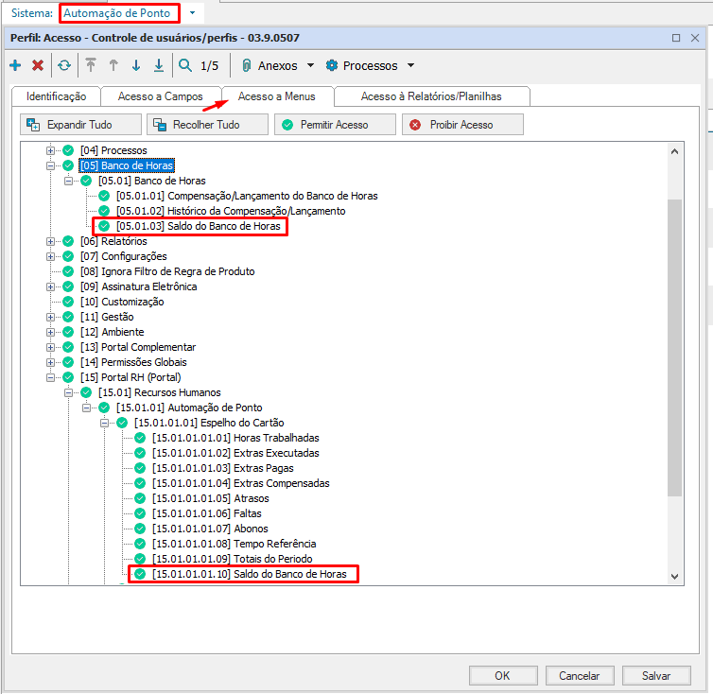Open the Processos dropdown arrow
This screenshot has width=713, height=694.
click(410, 65)
